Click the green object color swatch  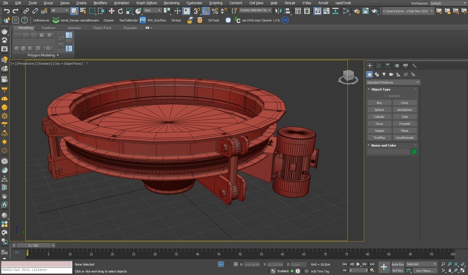click(x=414, y=152)
